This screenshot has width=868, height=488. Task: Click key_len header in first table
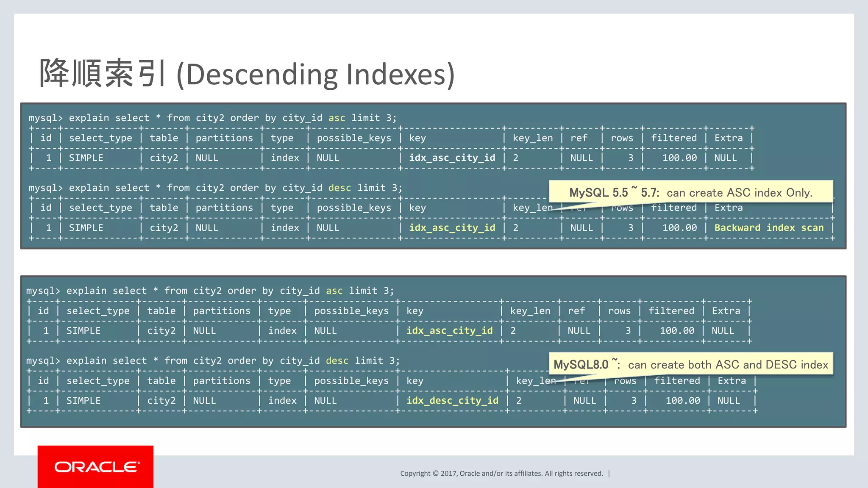point(533,138)
